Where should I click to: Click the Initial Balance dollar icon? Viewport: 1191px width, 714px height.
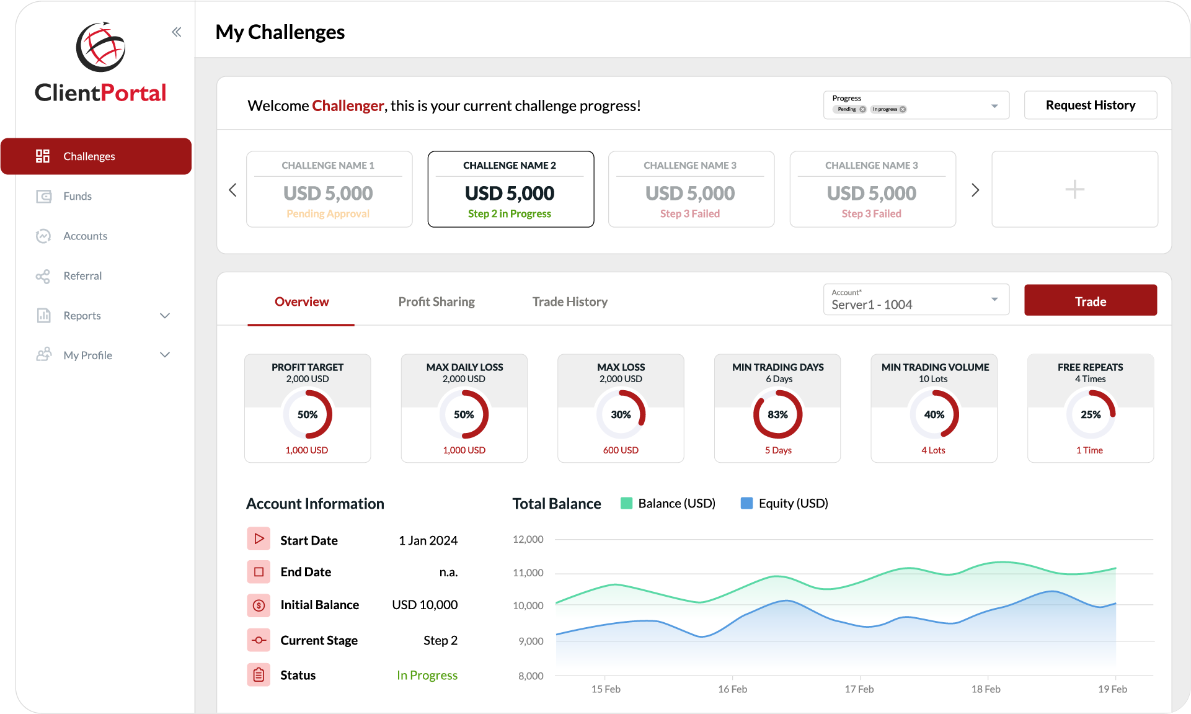tap(259, 605)
